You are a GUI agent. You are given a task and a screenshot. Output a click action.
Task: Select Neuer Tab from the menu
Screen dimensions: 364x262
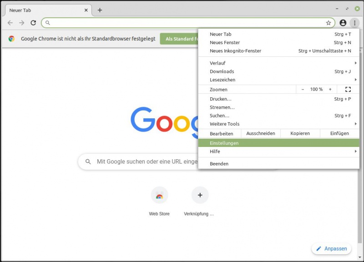click(278, 34)
